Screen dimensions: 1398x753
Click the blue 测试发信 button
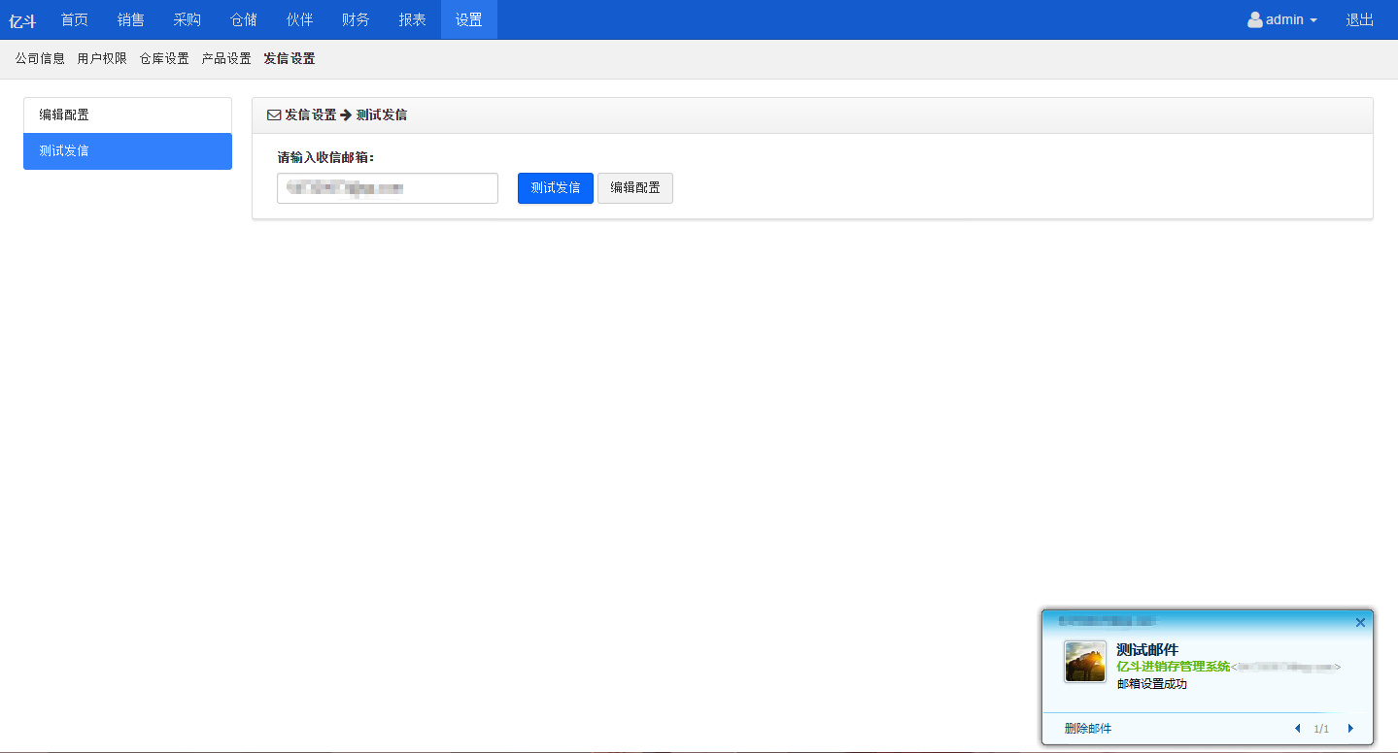coord(555,188)
